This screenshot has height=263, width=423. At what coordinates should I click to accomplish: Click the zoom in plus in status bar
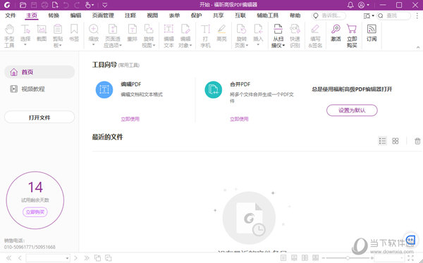(x=372, y=258)
